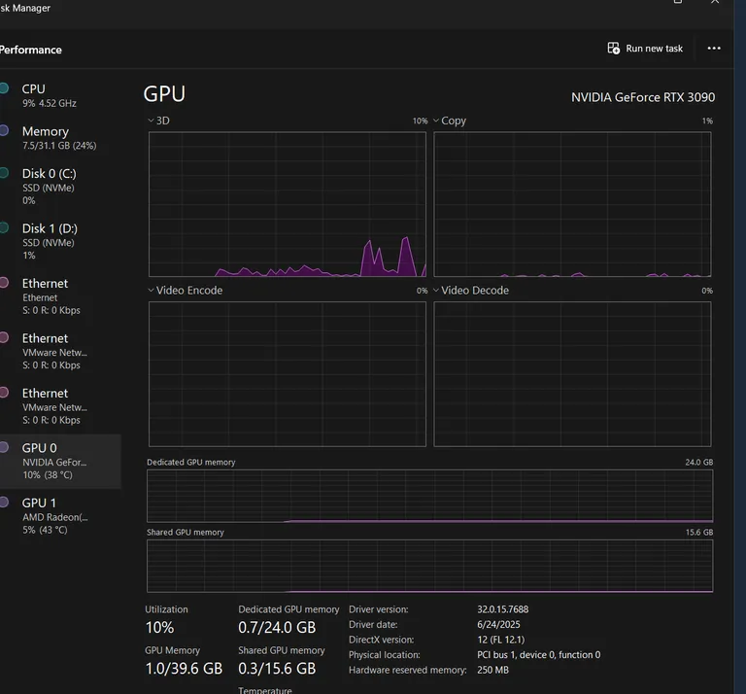Open the three-dot more options menu

714,49
